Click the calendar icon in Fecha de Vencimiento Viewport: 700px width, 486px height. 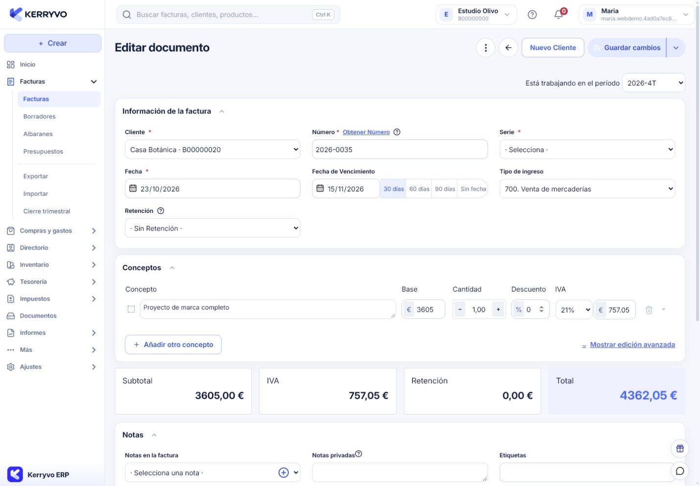tap(320, 188)
